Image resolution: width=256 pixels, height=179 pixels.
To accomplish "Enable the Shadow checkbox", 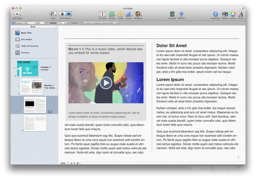I will pos(70,23).
